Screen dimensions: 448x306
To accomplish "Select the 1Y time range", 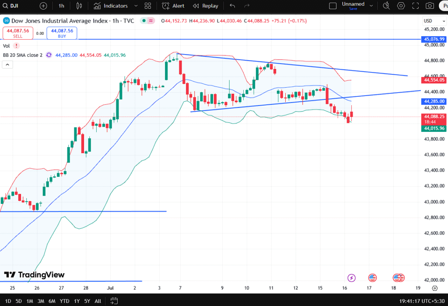I will pos(77,301).
